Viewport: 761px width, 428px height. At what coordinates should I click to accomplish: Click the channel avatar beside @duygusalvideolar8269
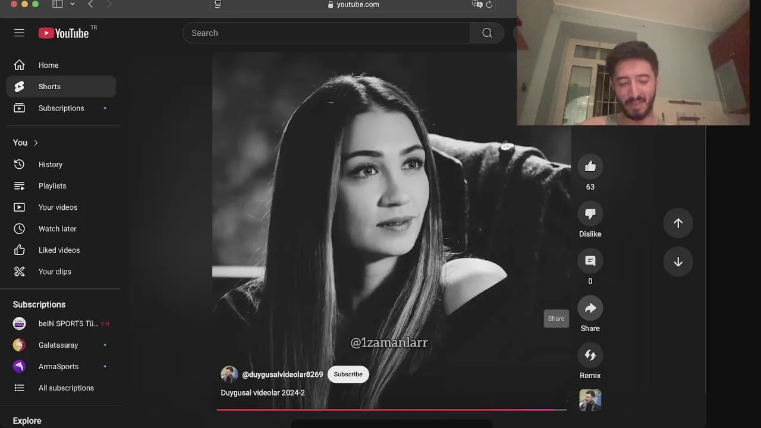[x=229, y=374]
